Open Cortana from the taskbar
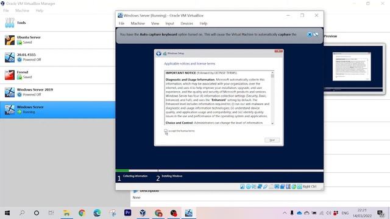Screen dimensions: 390x219 click(x=37, y=213)
